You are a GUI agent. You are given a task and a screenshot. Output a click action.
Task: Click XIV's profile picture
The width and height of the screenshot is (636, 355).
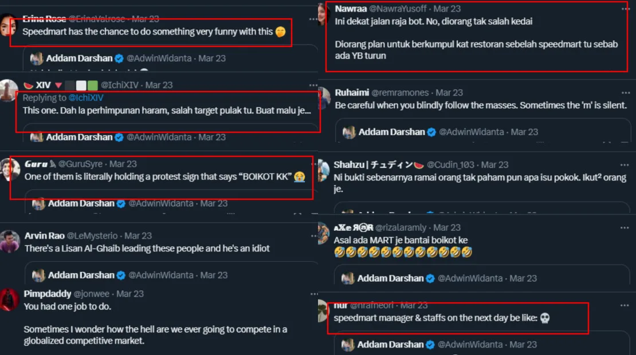[x=9, y=90]
